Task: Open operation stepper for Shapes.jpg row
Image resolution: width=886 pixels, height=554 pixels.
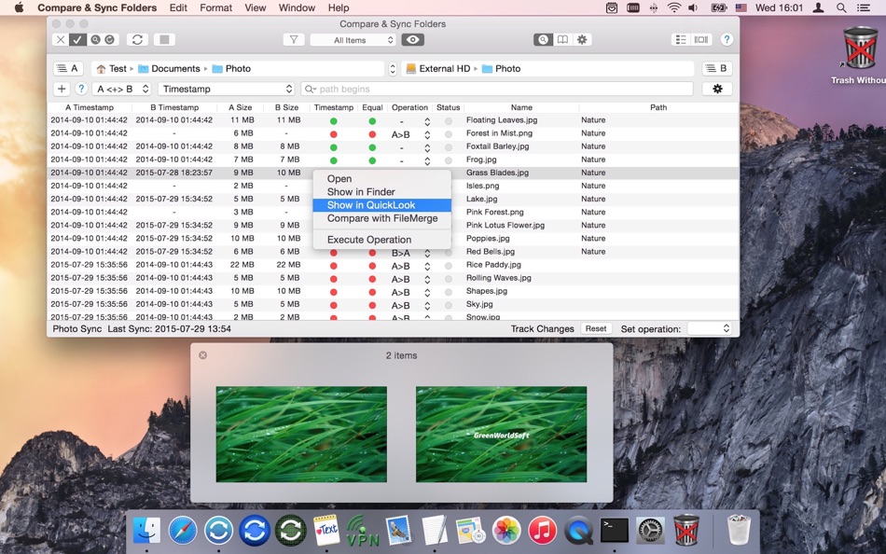Action: 427,292
